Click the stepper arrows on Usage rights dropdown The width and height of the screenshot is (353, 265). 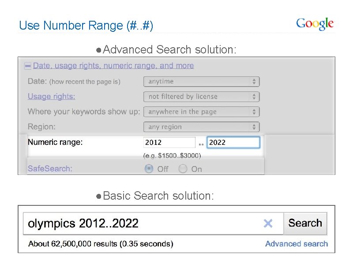(254, 97)
